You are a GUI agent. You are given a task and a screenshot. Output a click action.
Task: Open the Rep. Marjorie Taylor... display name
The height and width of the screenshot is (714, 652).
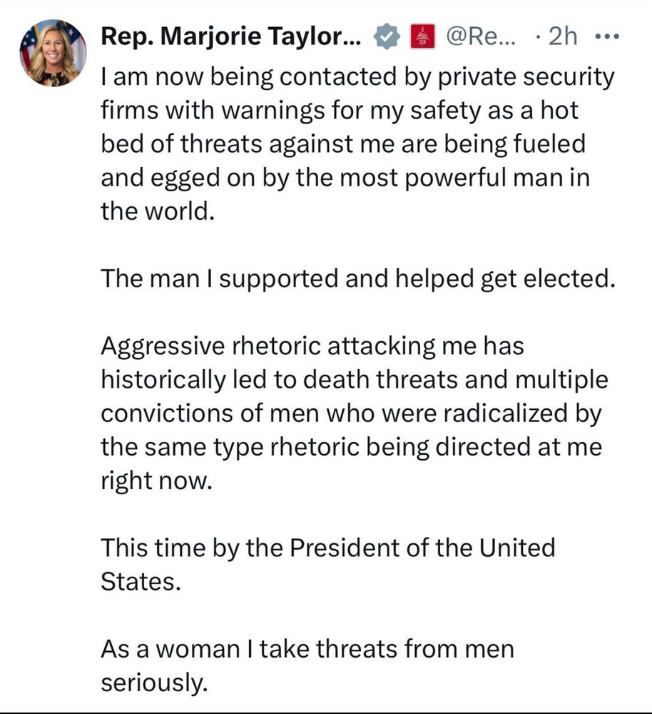coord(231,36)
